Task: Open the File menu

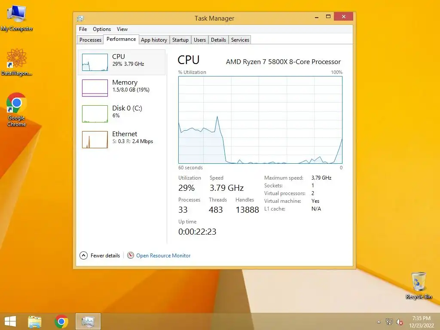Action: (x=83, y=29)
